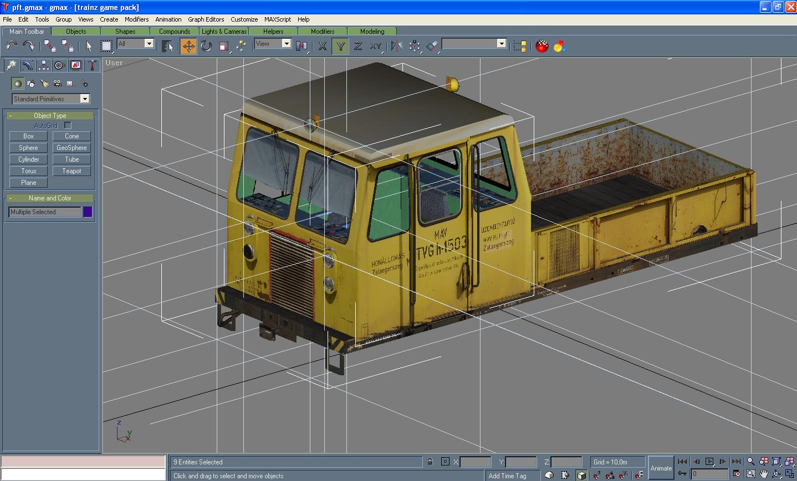Screen dimensions: 797x481
Task: Switch to the Lights & Cameras toolbar tab
Action: click(224, 32)
